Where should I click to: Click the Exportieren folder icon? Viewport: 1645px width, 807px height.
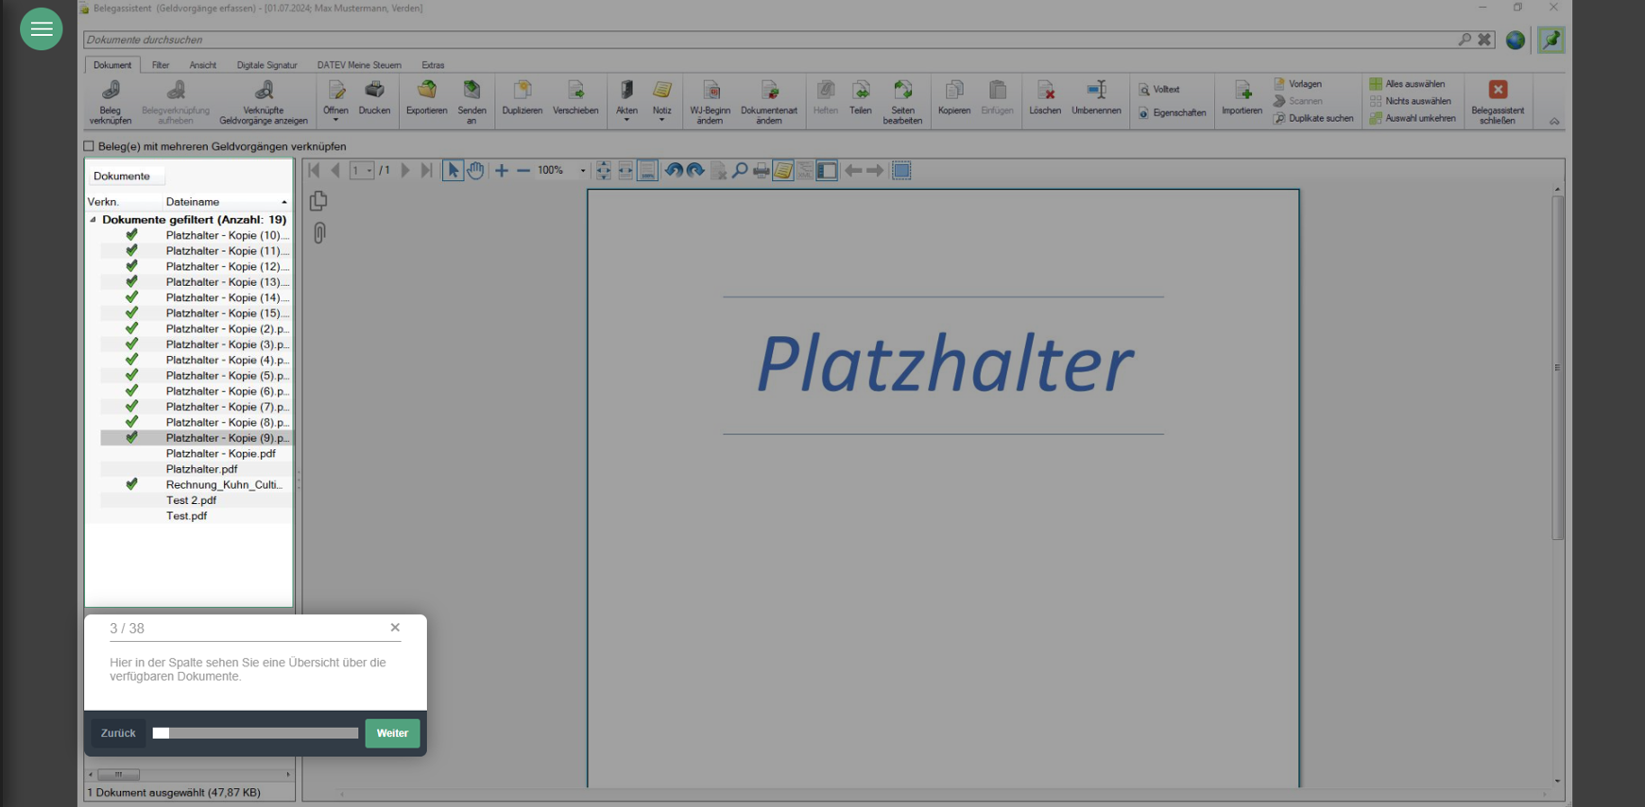[426, 91]
